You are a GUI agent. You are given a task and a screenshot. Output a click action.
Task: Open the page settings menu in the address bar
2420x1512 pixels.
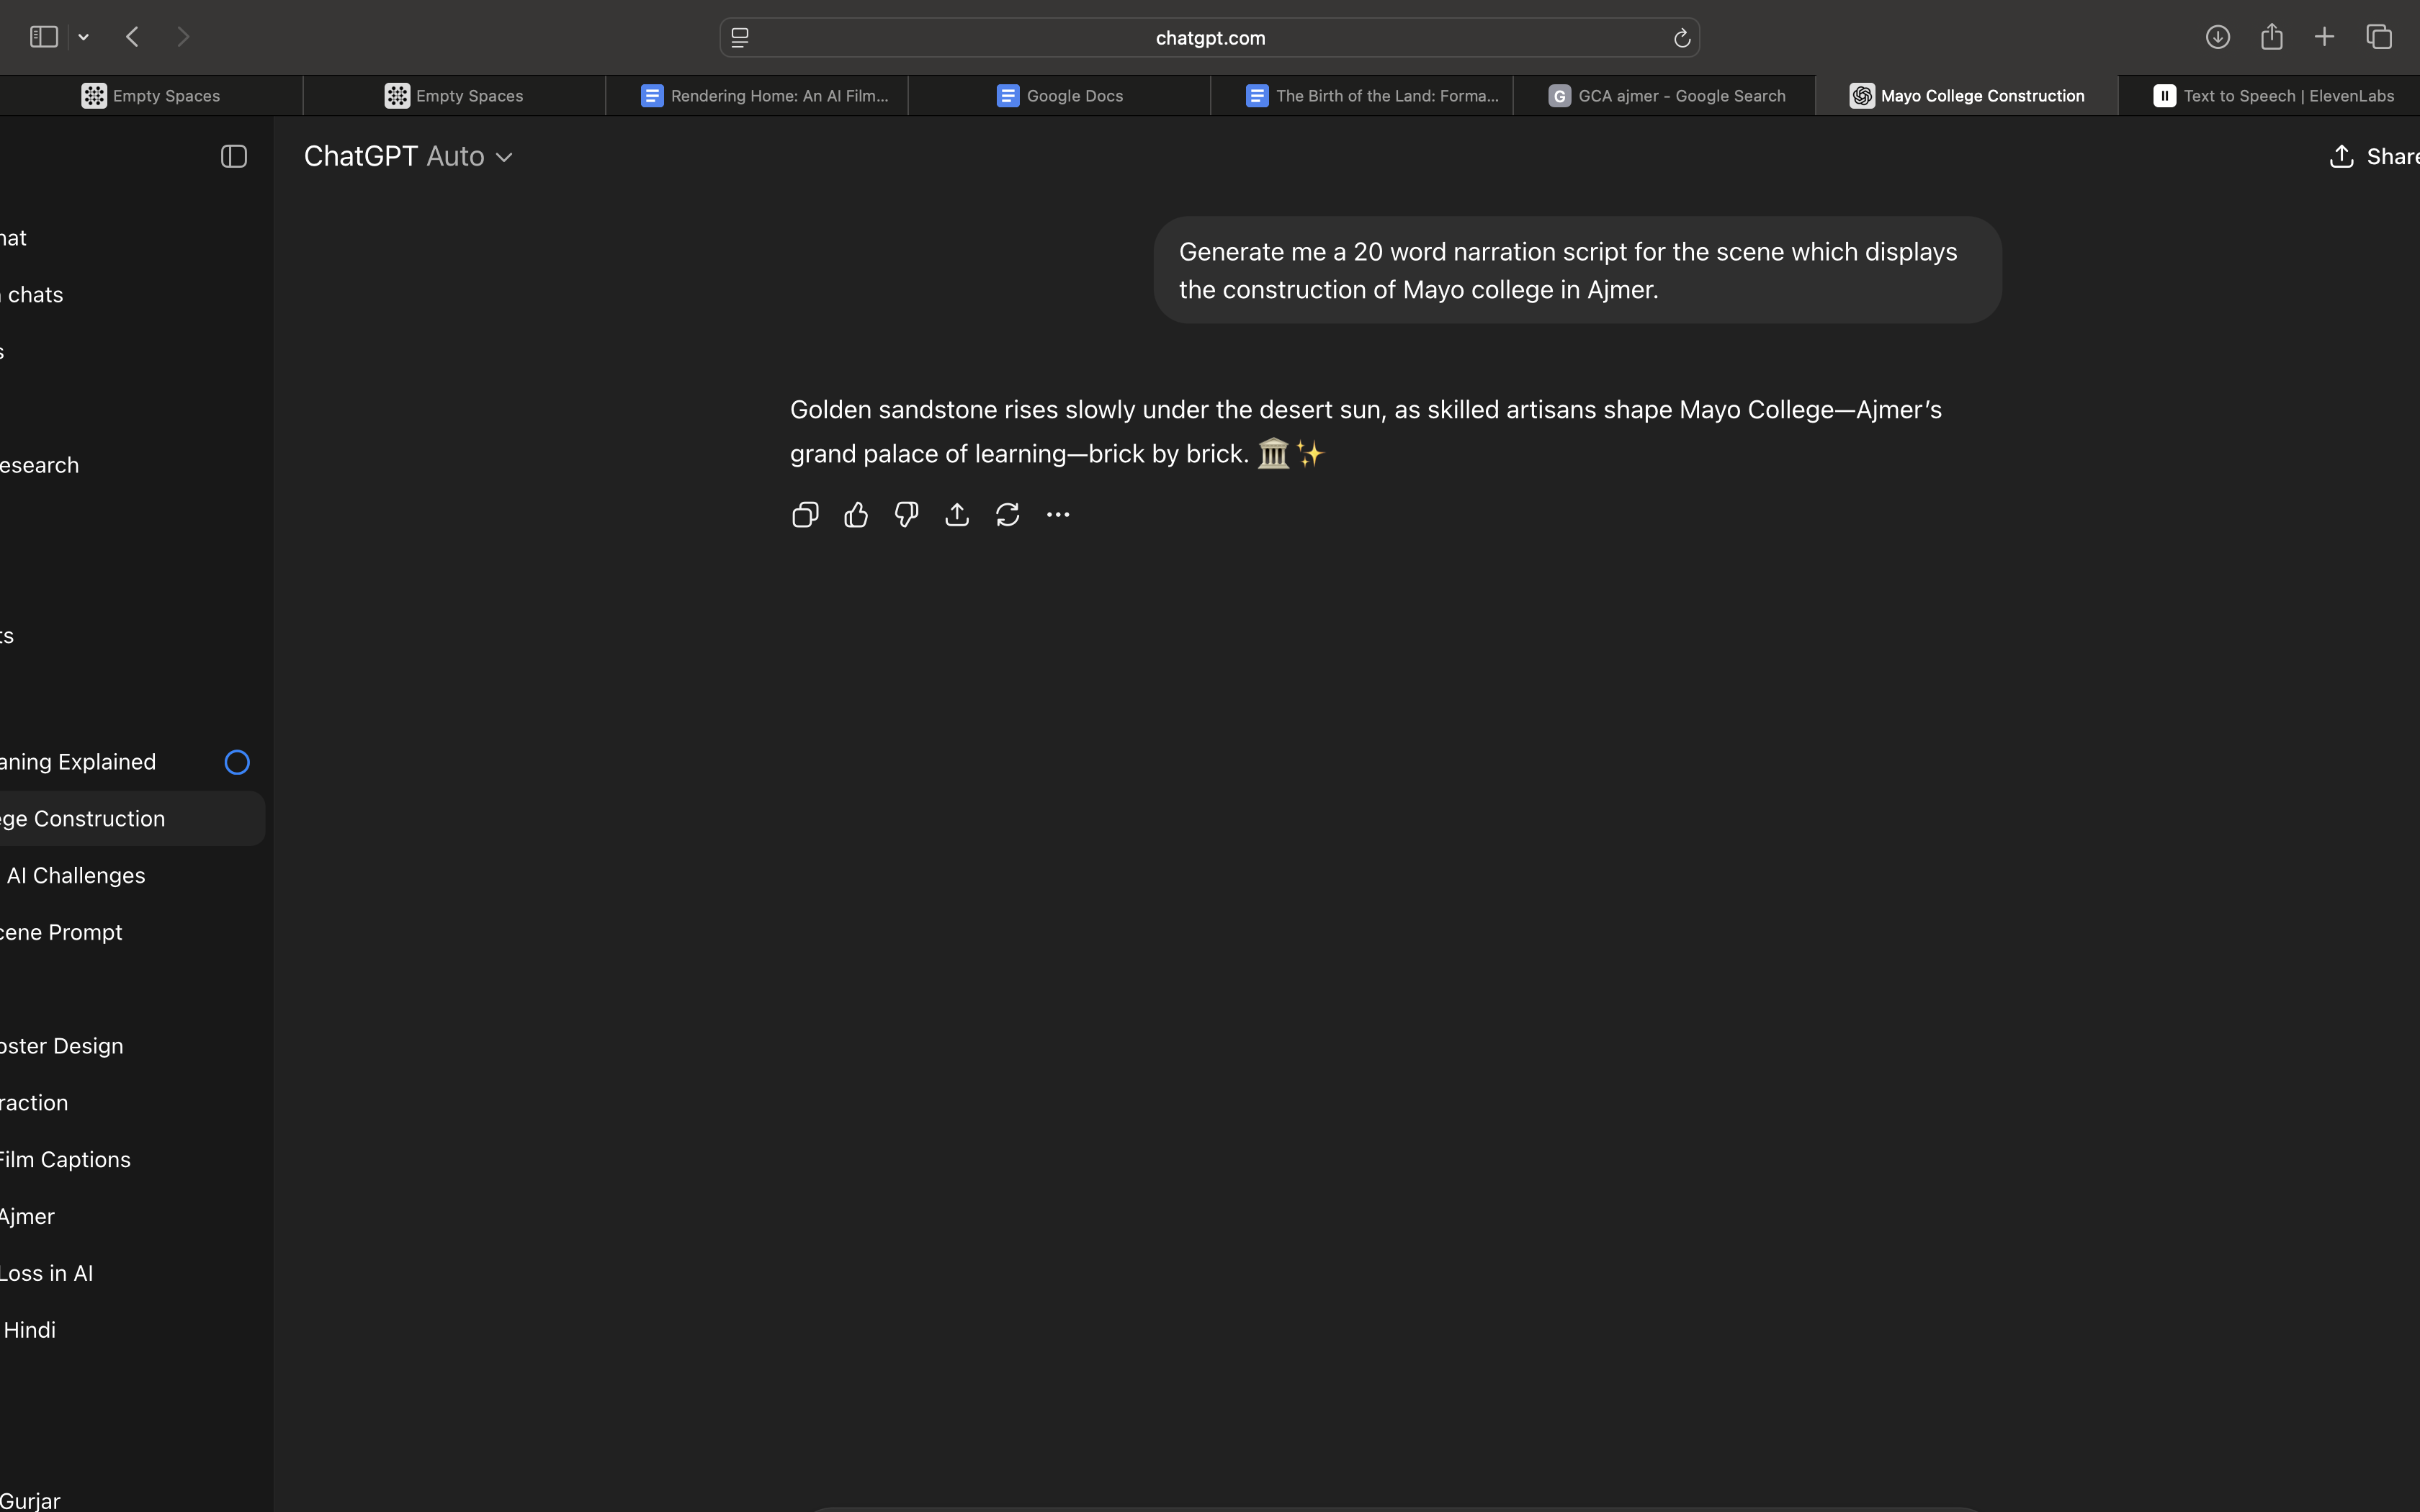coord(740,38)
